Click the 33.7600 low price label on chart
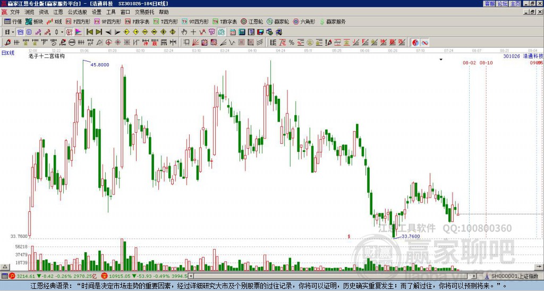This screenshot has width=544, height=291. 411,236
